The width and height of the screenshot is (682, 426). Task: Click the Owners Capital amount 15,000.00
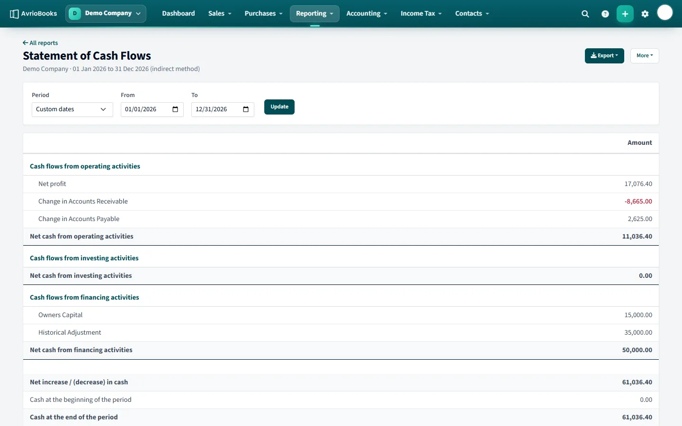coord(638,315)
